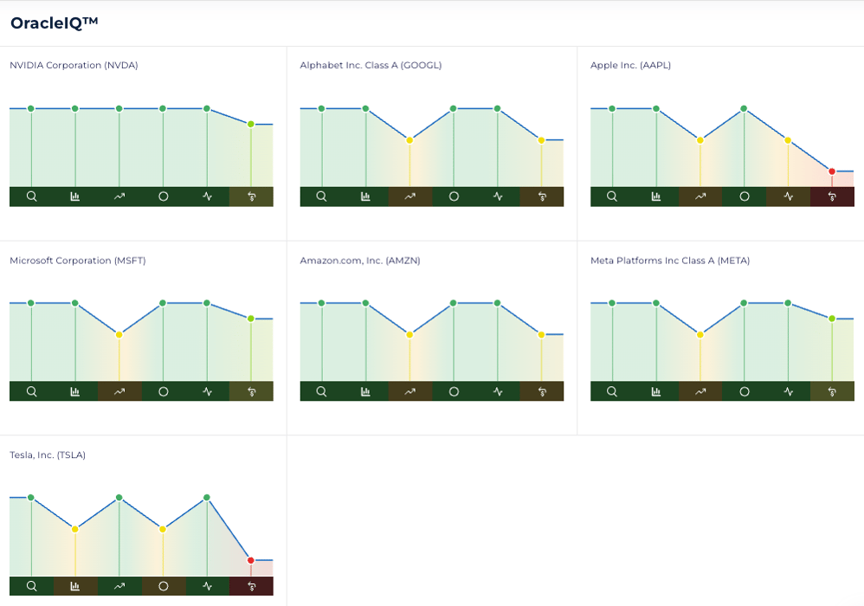Click the OracleIQ™ heading
The height and width of the screenshot is (606, 864).
point(55,23)
